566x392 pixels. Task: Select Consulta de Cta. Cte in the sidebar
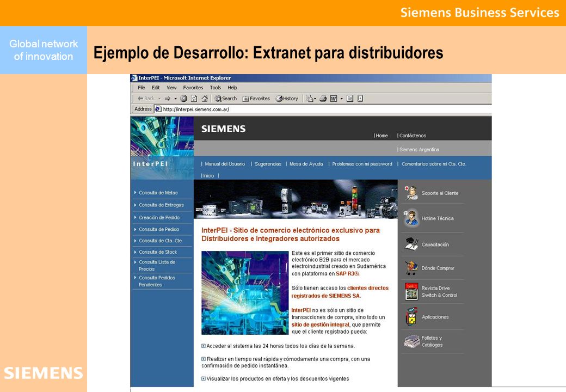tap(160, 241)
